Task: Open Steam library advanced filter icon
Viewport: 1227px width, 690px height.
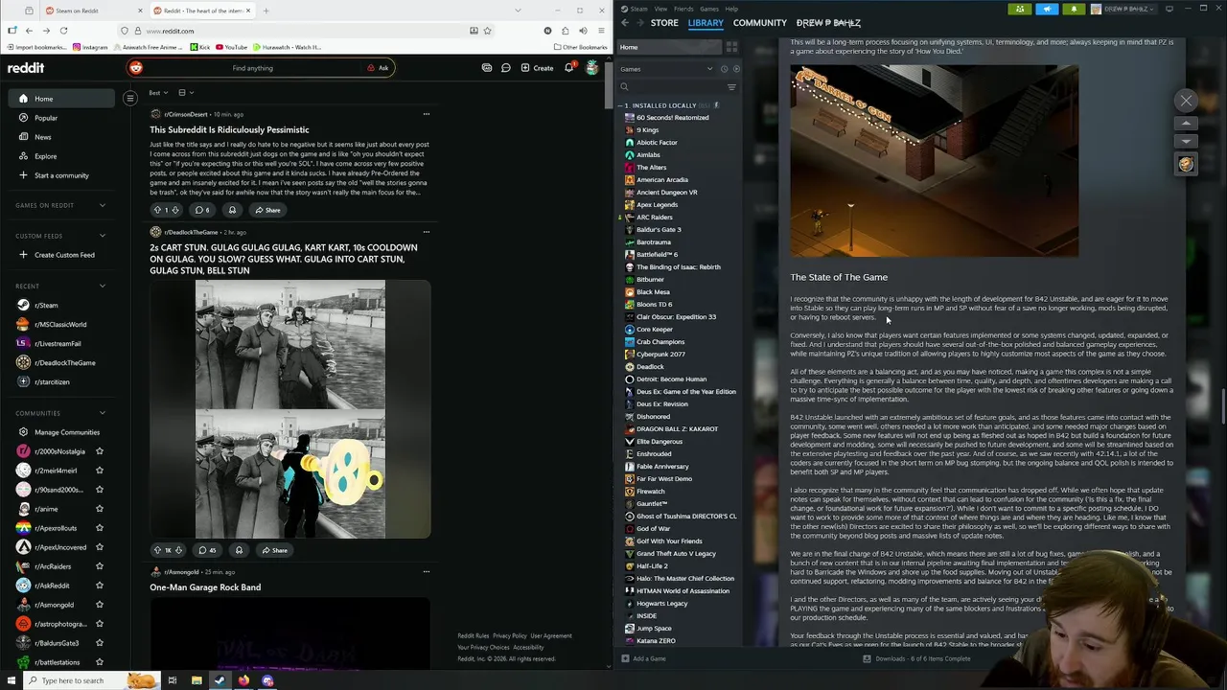Action: [731, 87]
